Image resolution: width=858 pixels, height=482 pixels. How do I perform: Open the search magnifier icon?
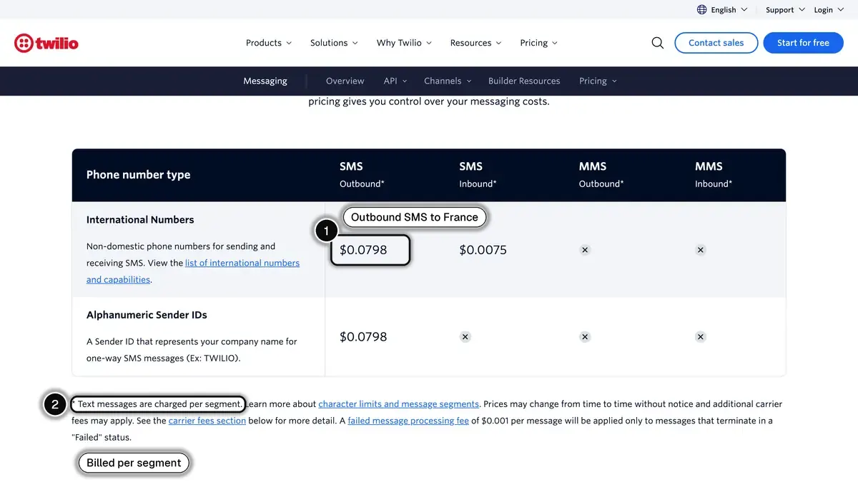click(658, 43)
